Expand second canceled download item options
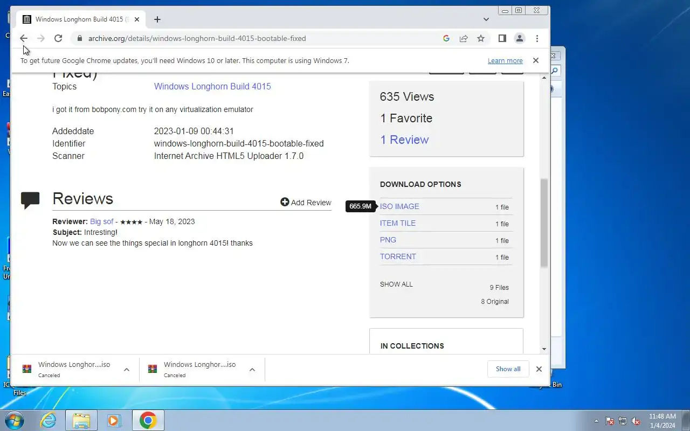Image resolution: width=690 pixels, height=431 pixels. pos(252,370)
